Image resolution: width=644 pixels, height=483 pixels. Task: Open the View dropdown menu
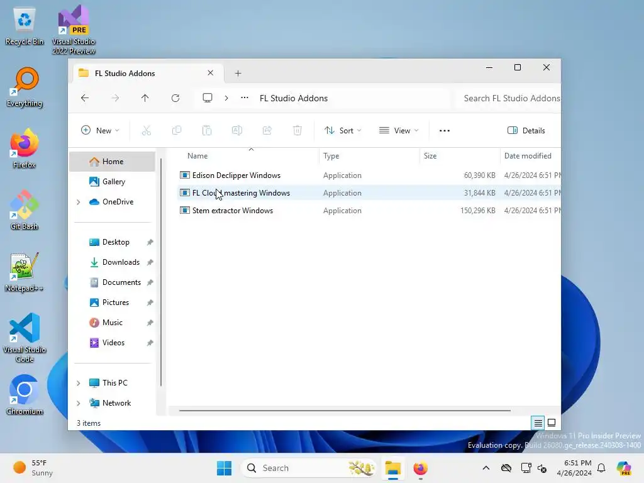(x=399, y=131)
